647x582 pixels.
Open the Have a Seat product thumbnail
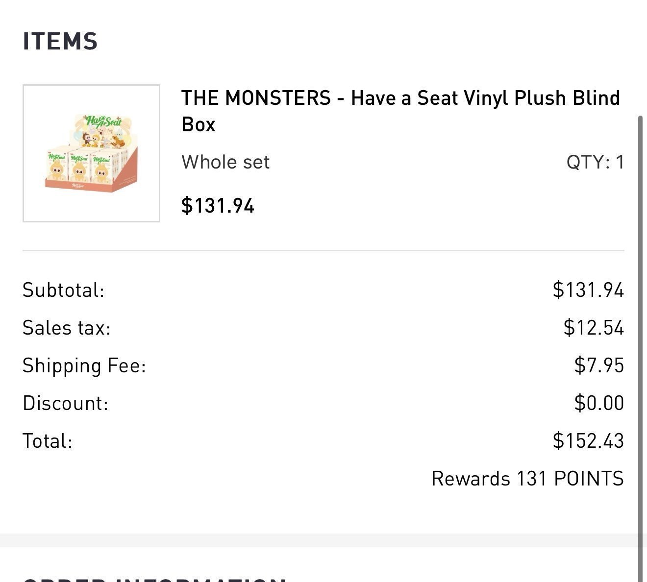point(91,153)
